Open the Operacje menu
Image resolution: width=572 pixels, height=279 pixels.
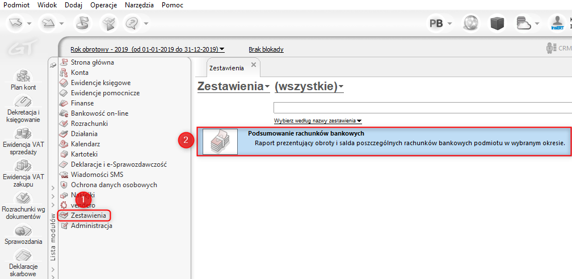104,5
